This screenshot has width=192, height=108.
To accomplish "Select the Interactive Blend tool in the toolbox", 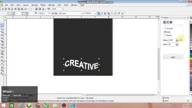I will [x=2, y=61].
